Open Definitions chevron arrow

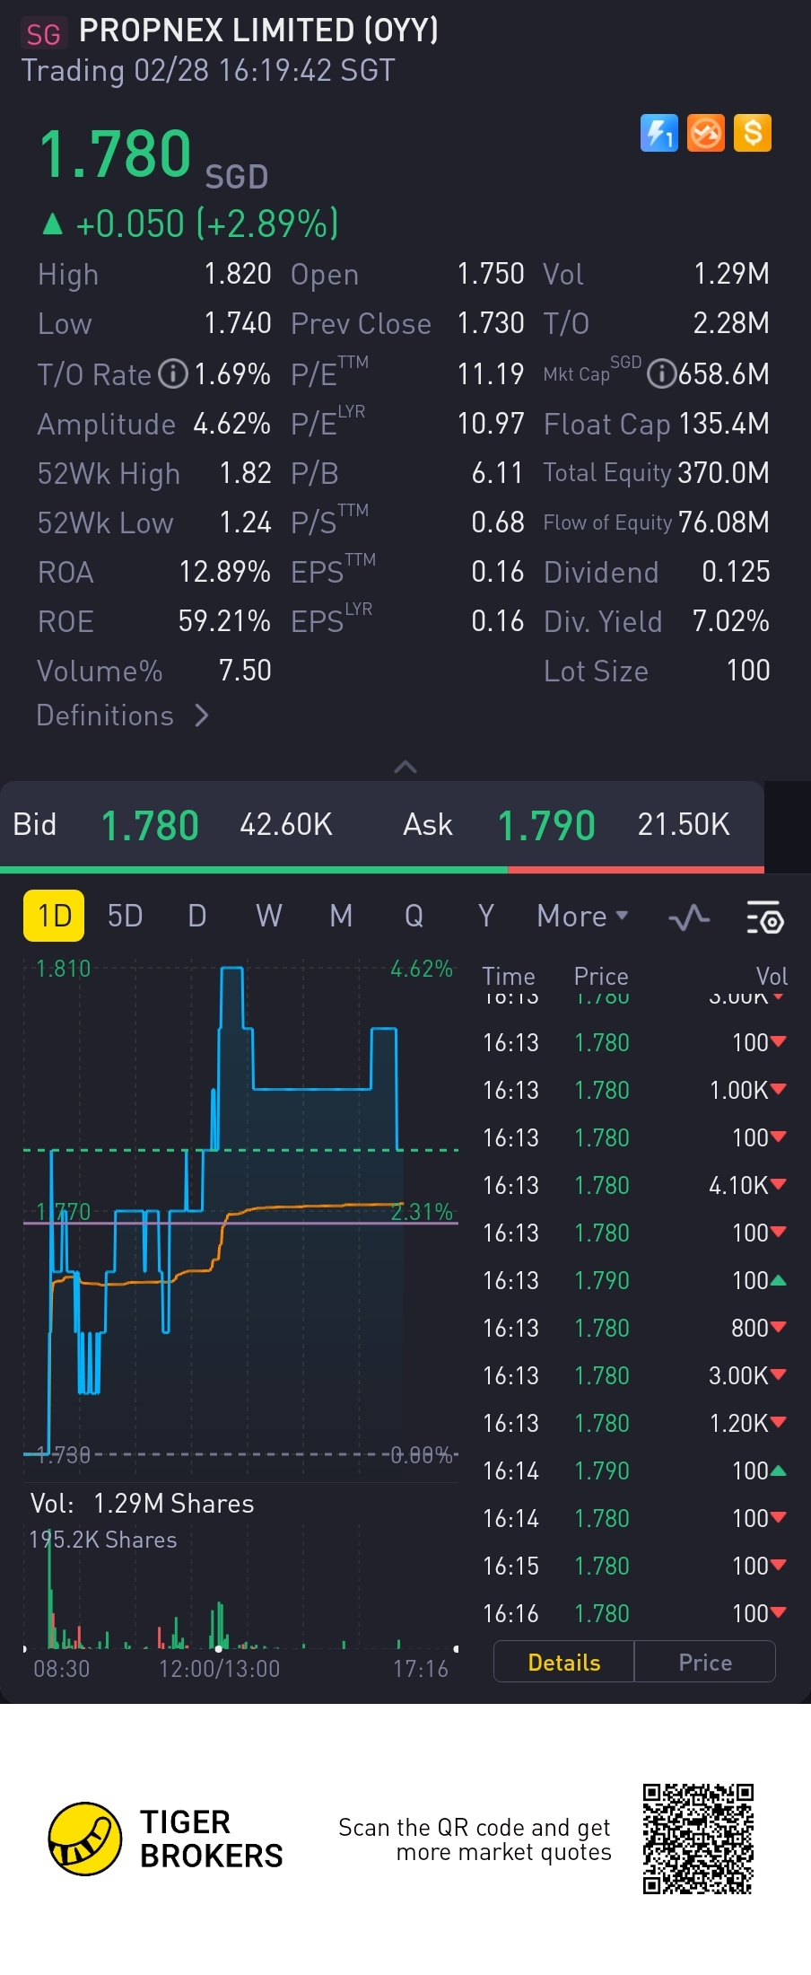(x=202, y=715)
